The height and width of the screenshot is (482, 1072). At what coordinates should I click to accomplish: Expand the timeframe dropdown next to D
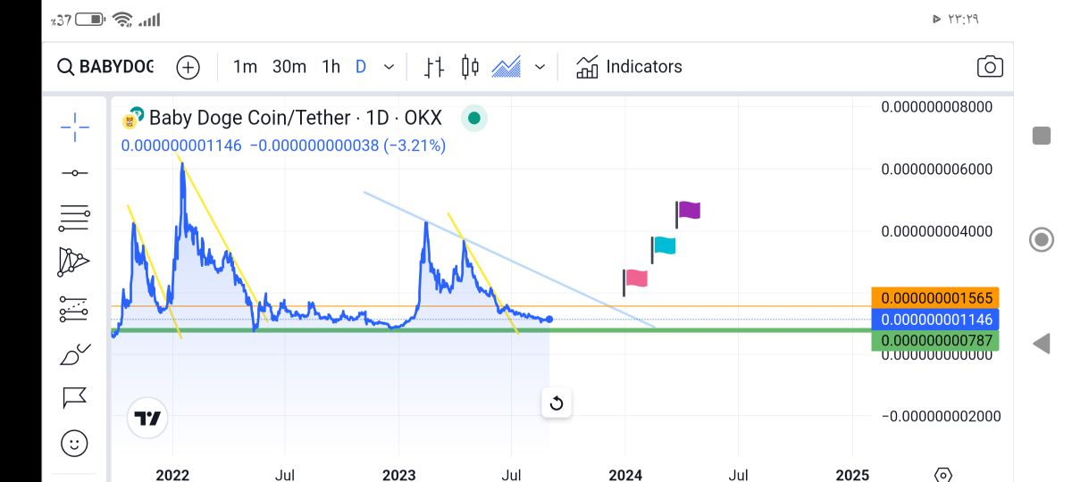(x=389, y=67)
